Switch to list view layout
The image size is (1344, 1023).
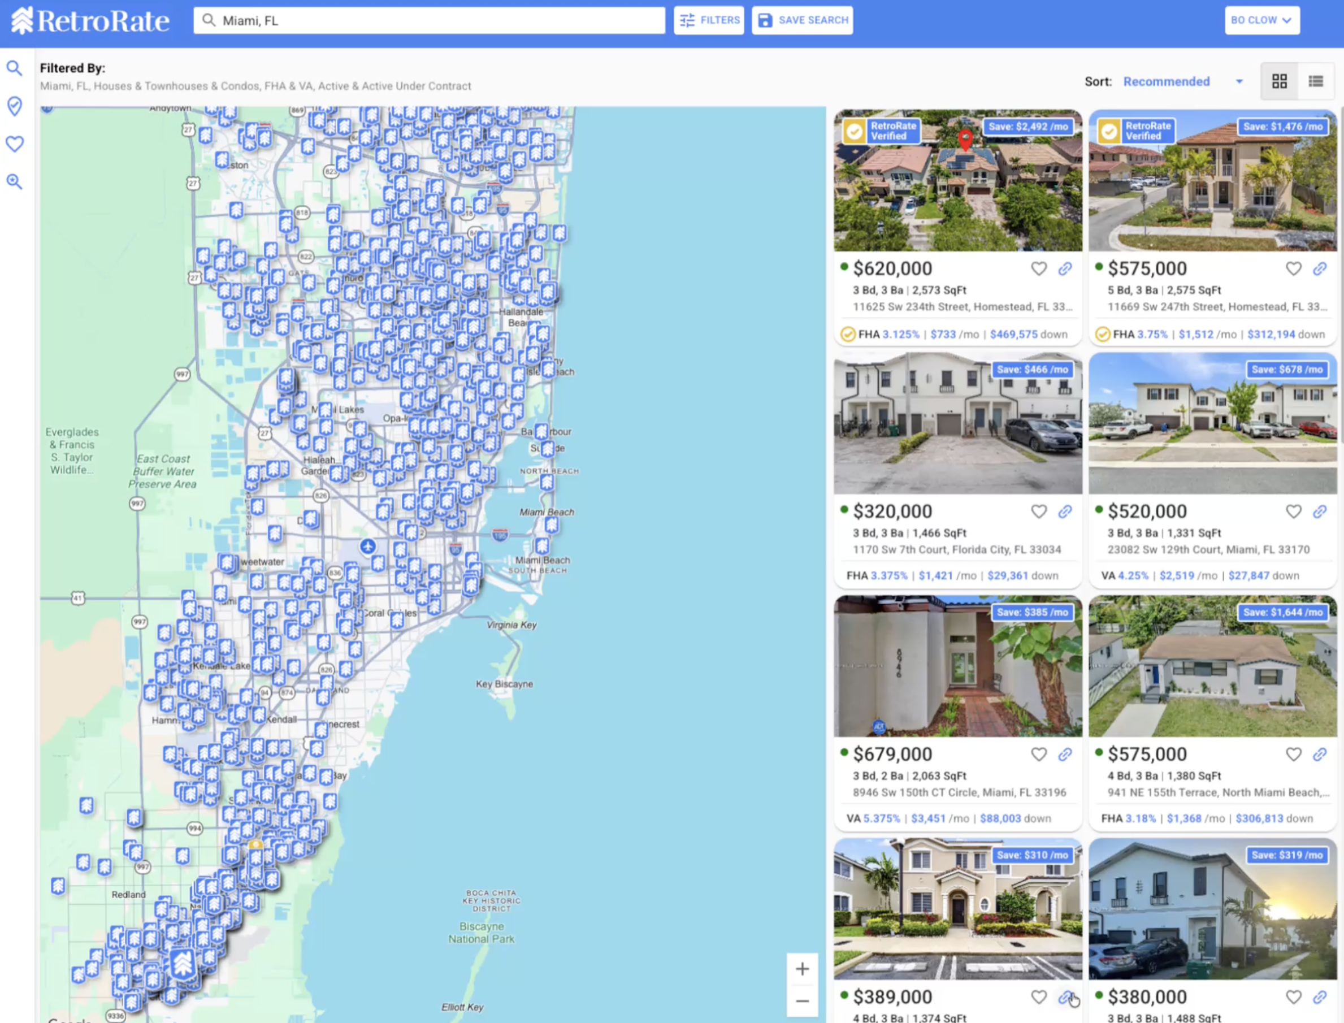(1316, 81)
